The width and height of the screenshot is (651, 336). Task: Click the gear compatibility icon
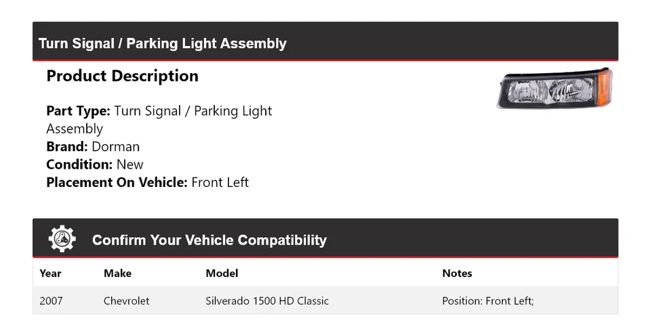[62, 239]
